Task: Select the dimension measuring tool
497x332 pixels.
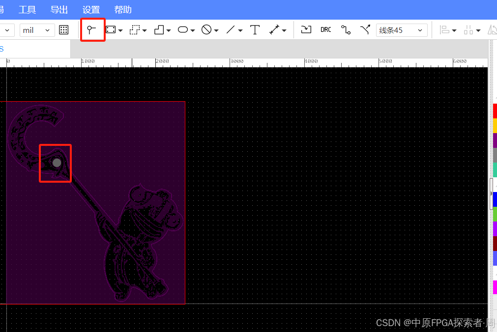Action: (x=274, y=30)
